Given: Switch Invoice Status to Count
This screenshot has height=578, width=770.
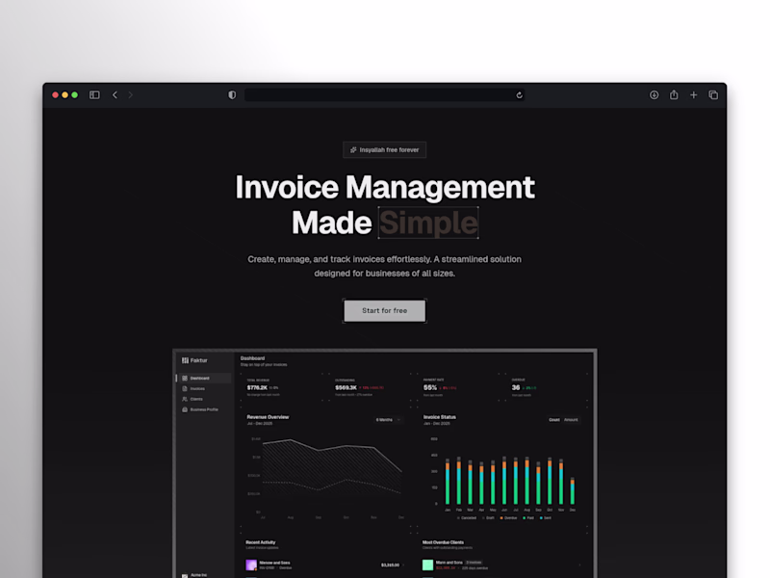Looking at the screenshot, I should 554,420.
